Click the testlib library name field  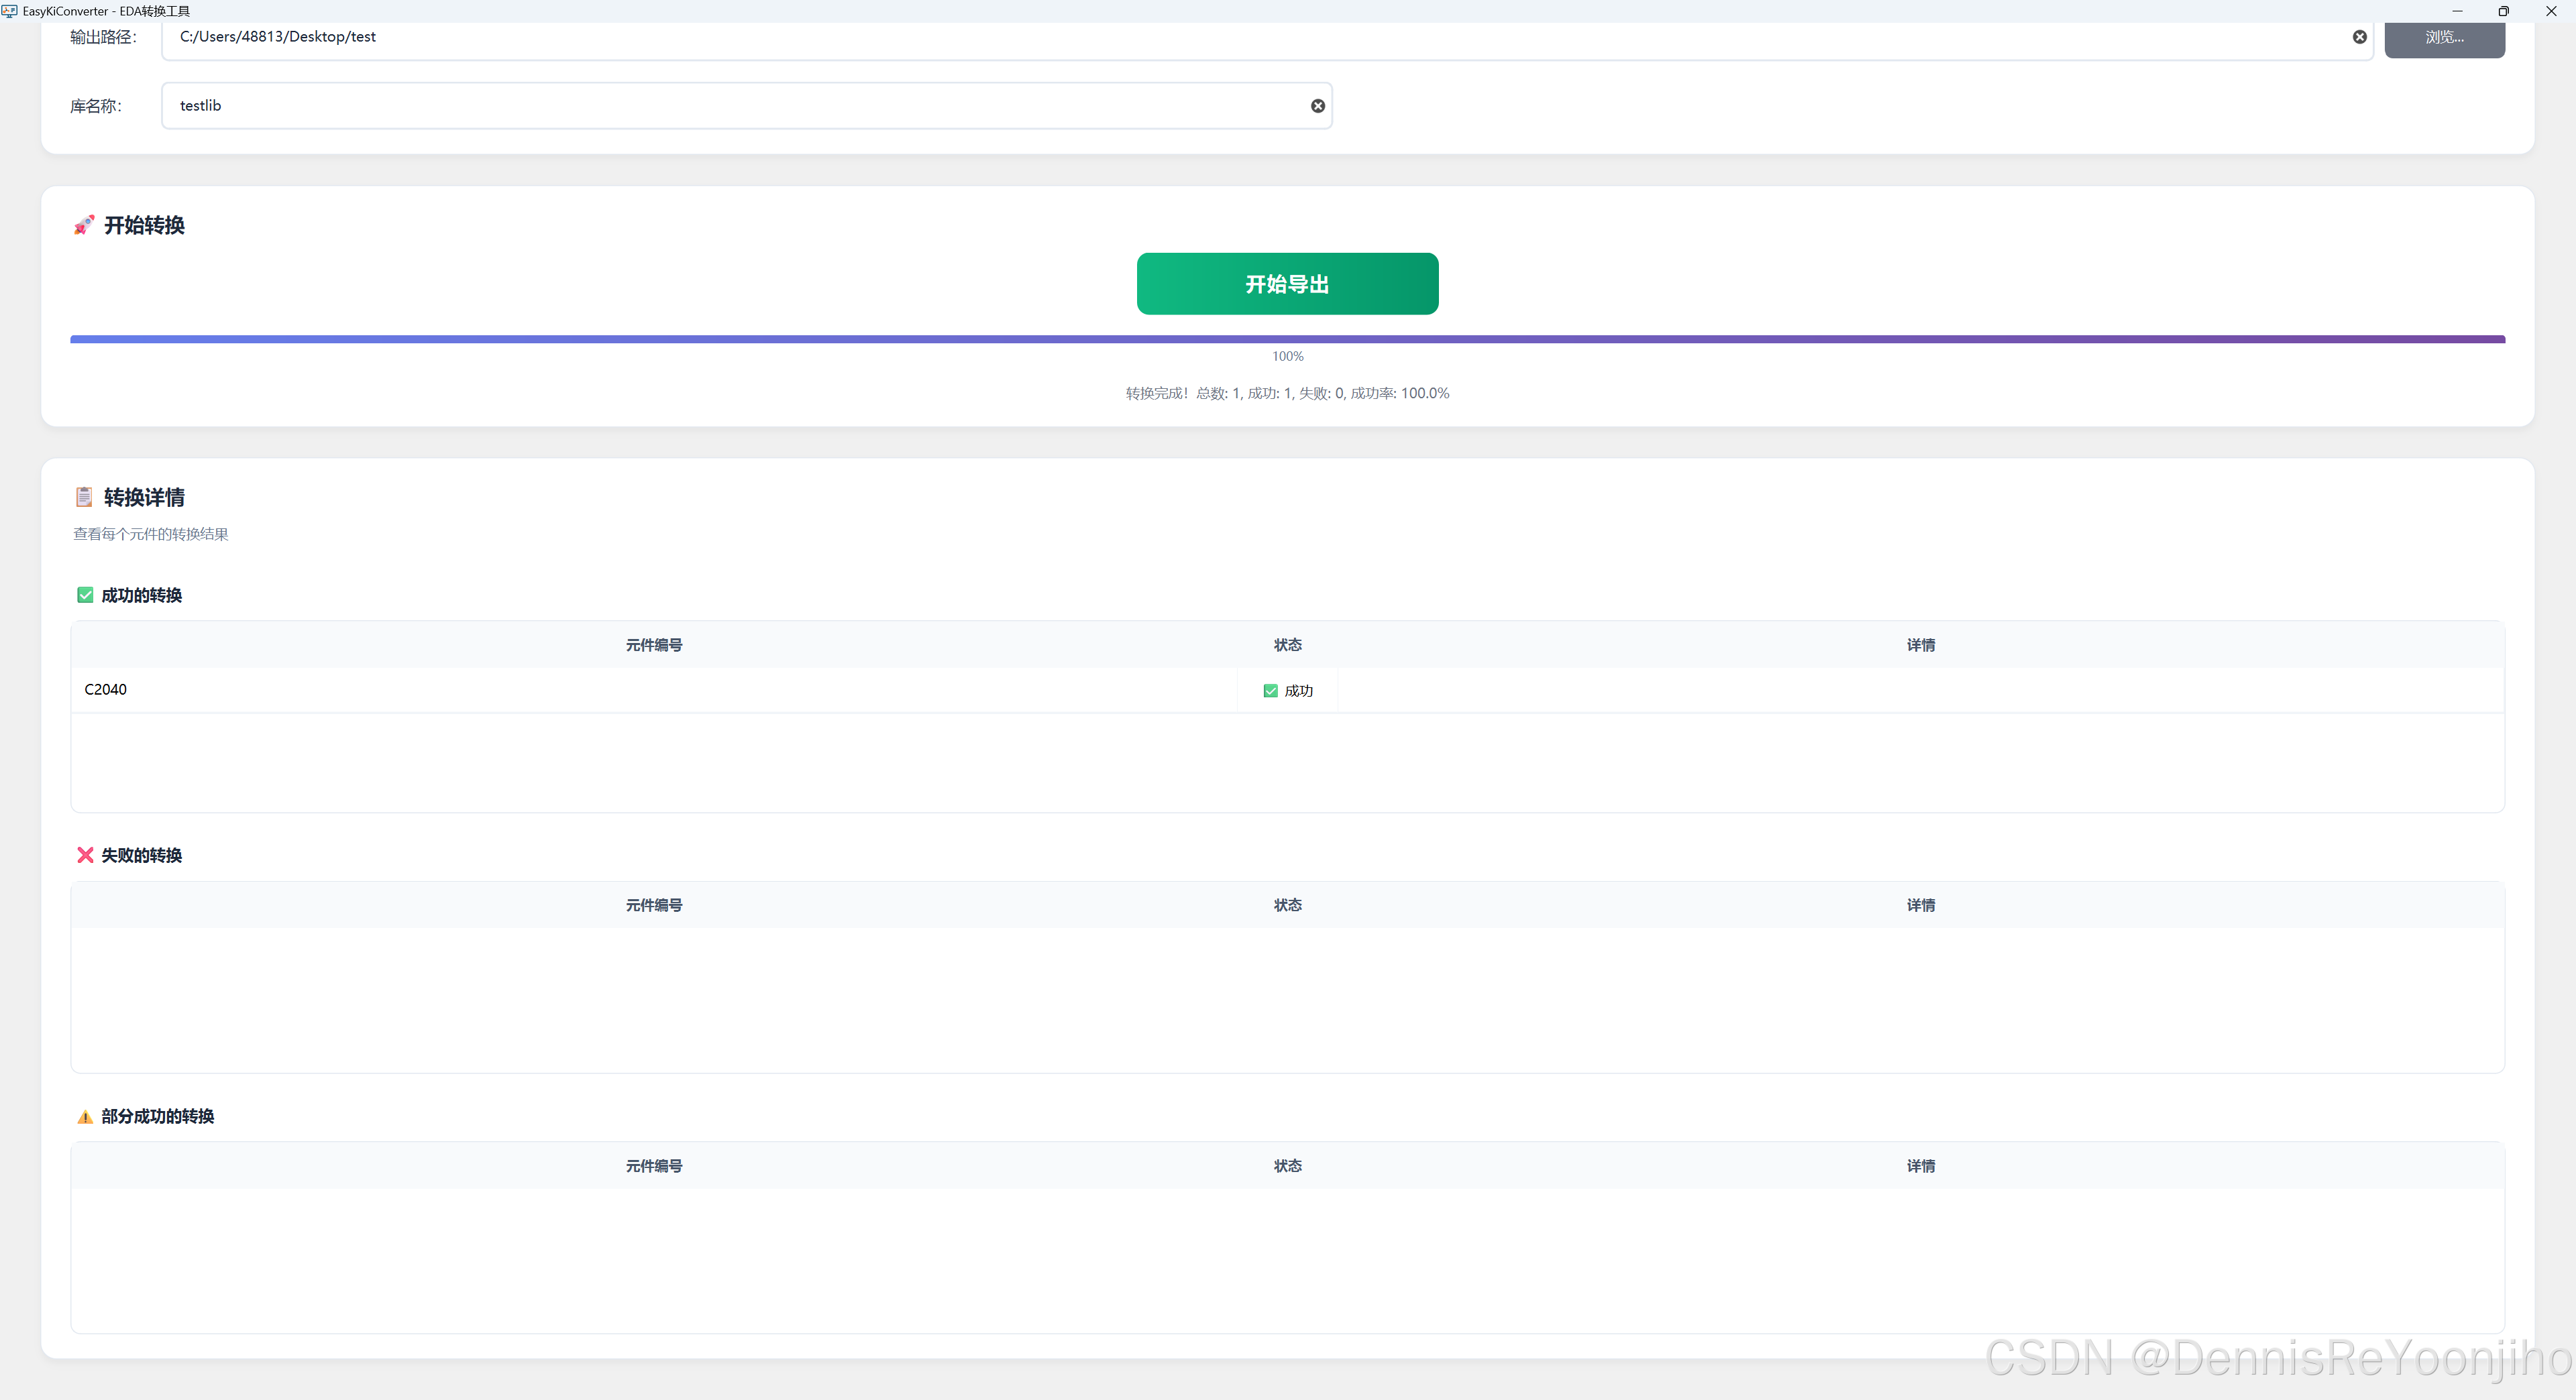pyautogui.click(x=700, y=106)
